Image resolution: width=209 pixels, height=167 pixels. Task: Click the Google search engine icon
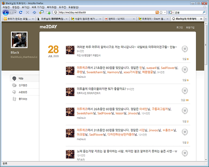(x=170, y=12)
